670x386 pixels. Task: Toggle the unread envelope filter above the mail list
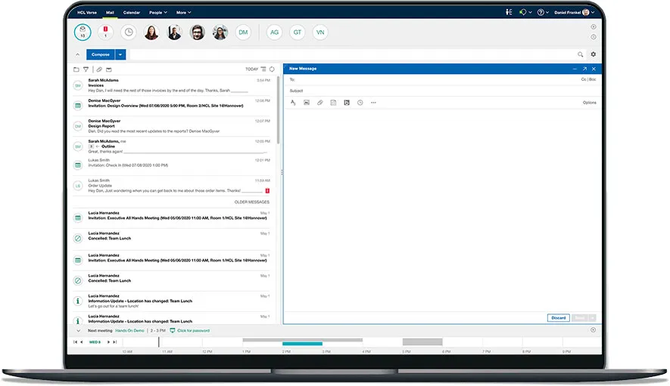(x=109, y=69)
